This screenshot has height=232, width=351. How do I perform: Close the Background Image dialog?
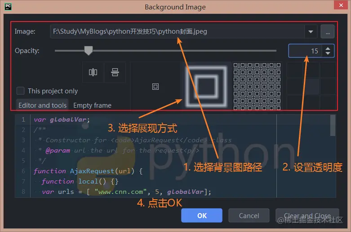coord(341,5)
